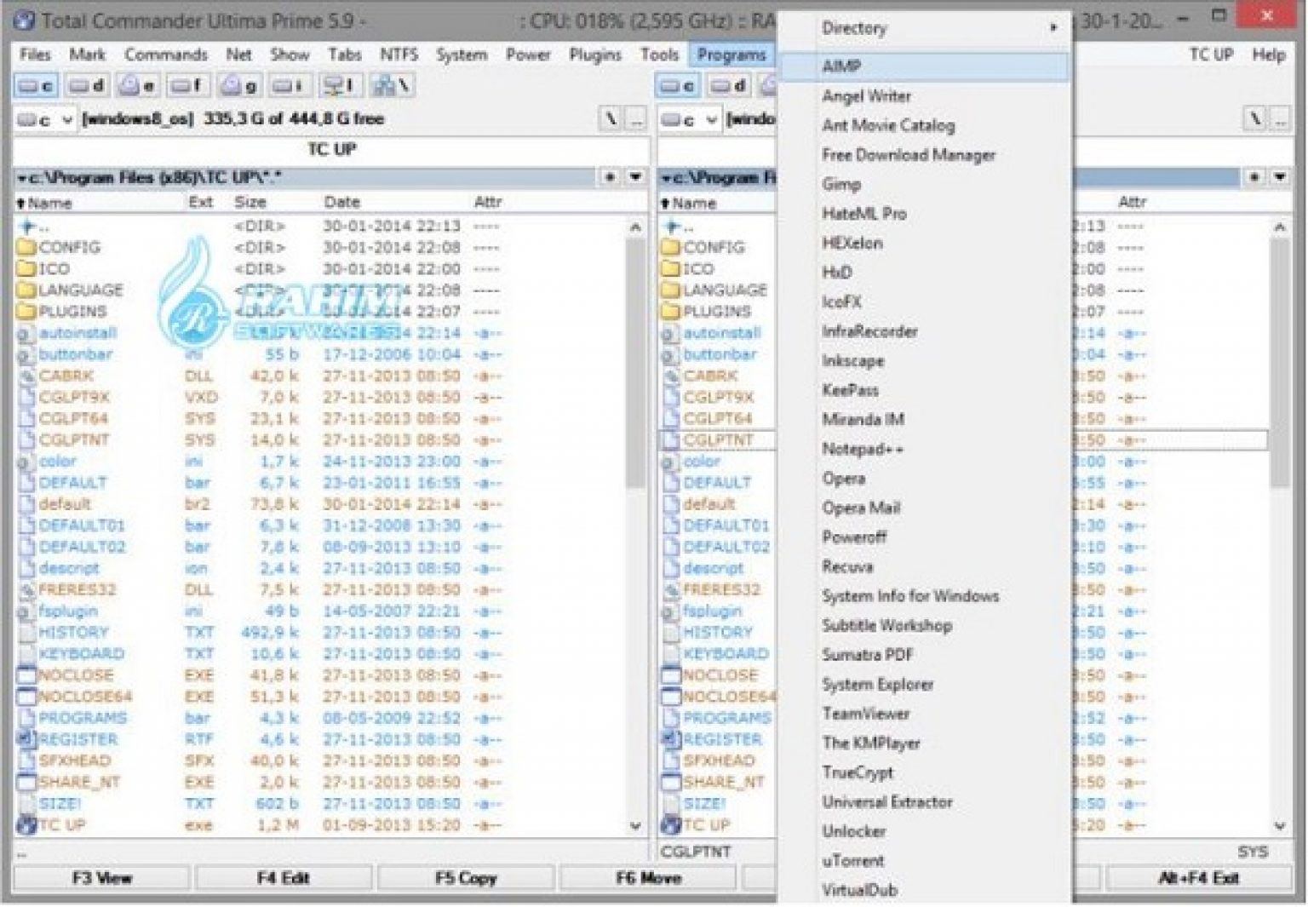1308x907 pixels.
Task: Select drive e button in left drive bar
Action: pos(137,86)
